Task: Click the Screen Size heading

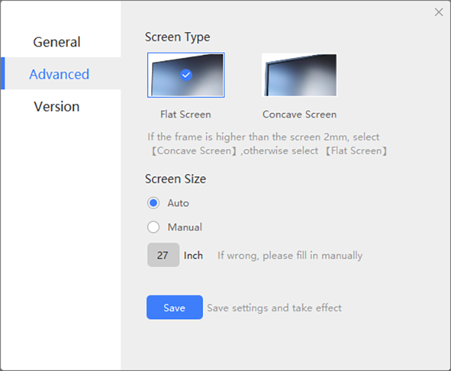Action: [x=175, y=179]
